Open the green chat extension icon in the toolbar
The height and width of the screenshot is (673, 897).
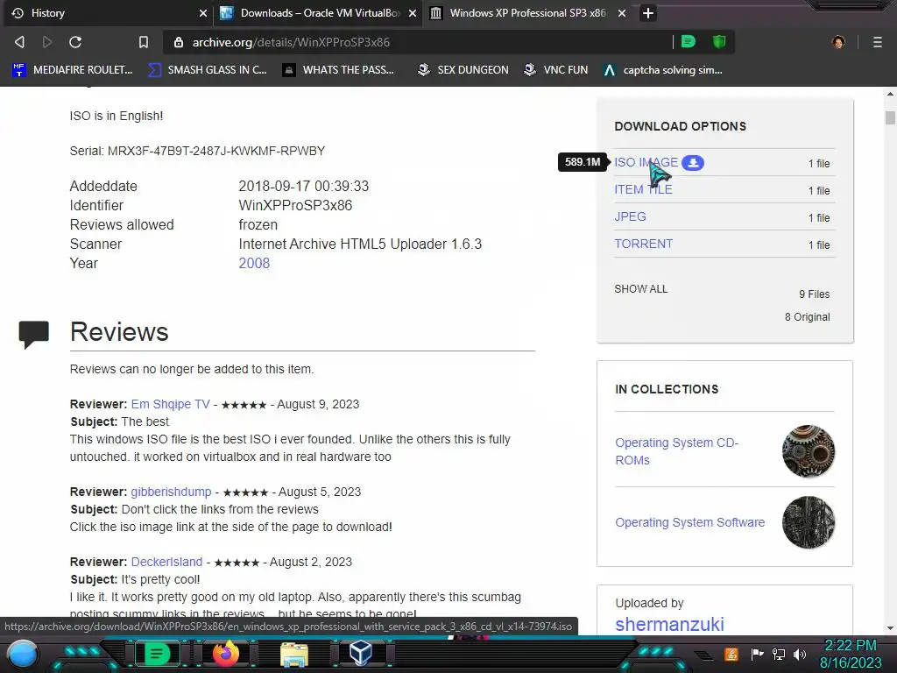(689, 42)
